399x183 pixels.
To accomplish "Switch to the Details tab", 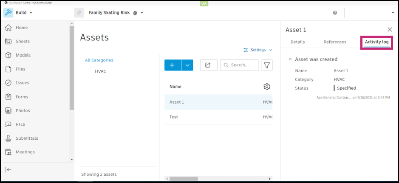I will [297, 42].
